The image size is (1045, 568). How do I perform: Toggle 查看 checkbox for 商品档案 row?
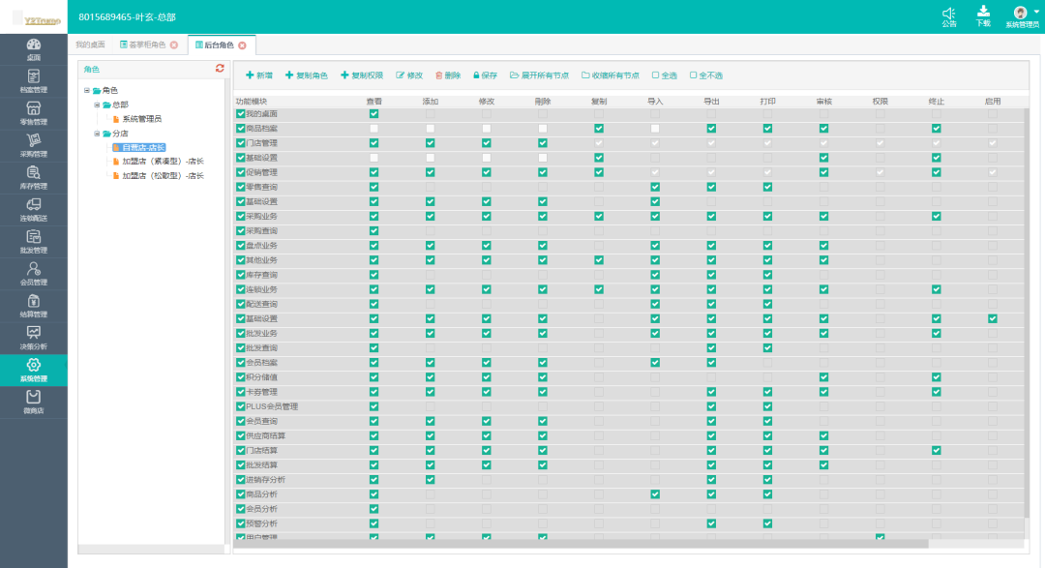(x=373, y=129)
